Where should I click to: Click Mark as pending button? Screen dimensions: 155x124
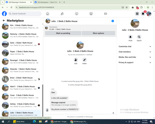[x=63, y=33]
